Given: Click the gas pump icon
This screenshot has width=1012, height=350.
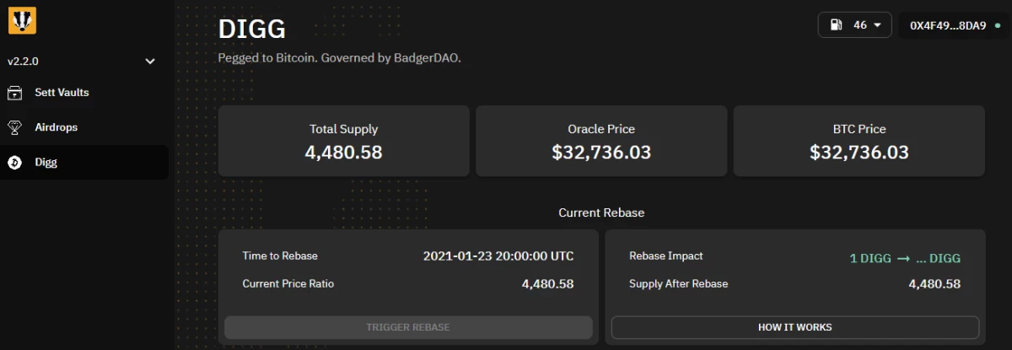Looking at the screenshot, I should coord(837,25).
